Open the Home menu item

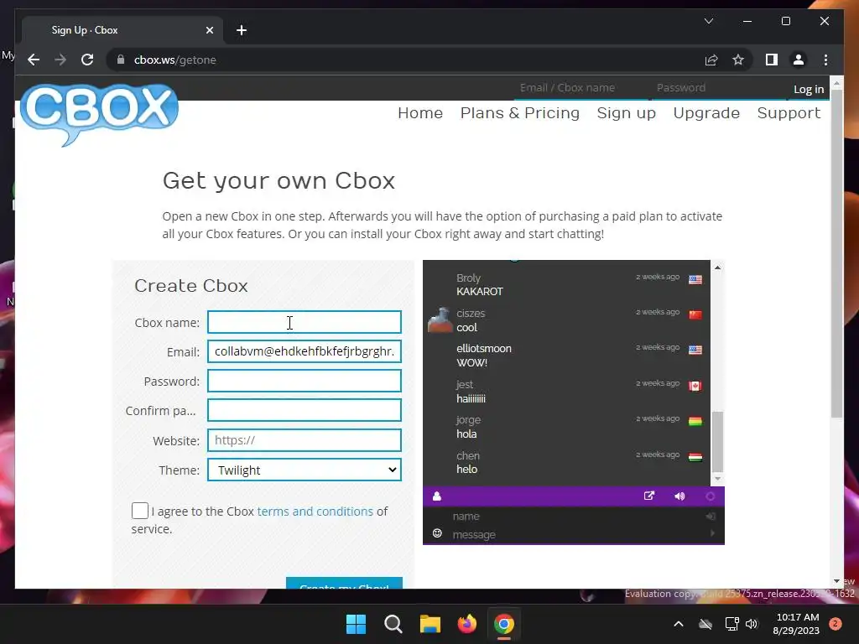pyautogui.click(x=420, y=113)
